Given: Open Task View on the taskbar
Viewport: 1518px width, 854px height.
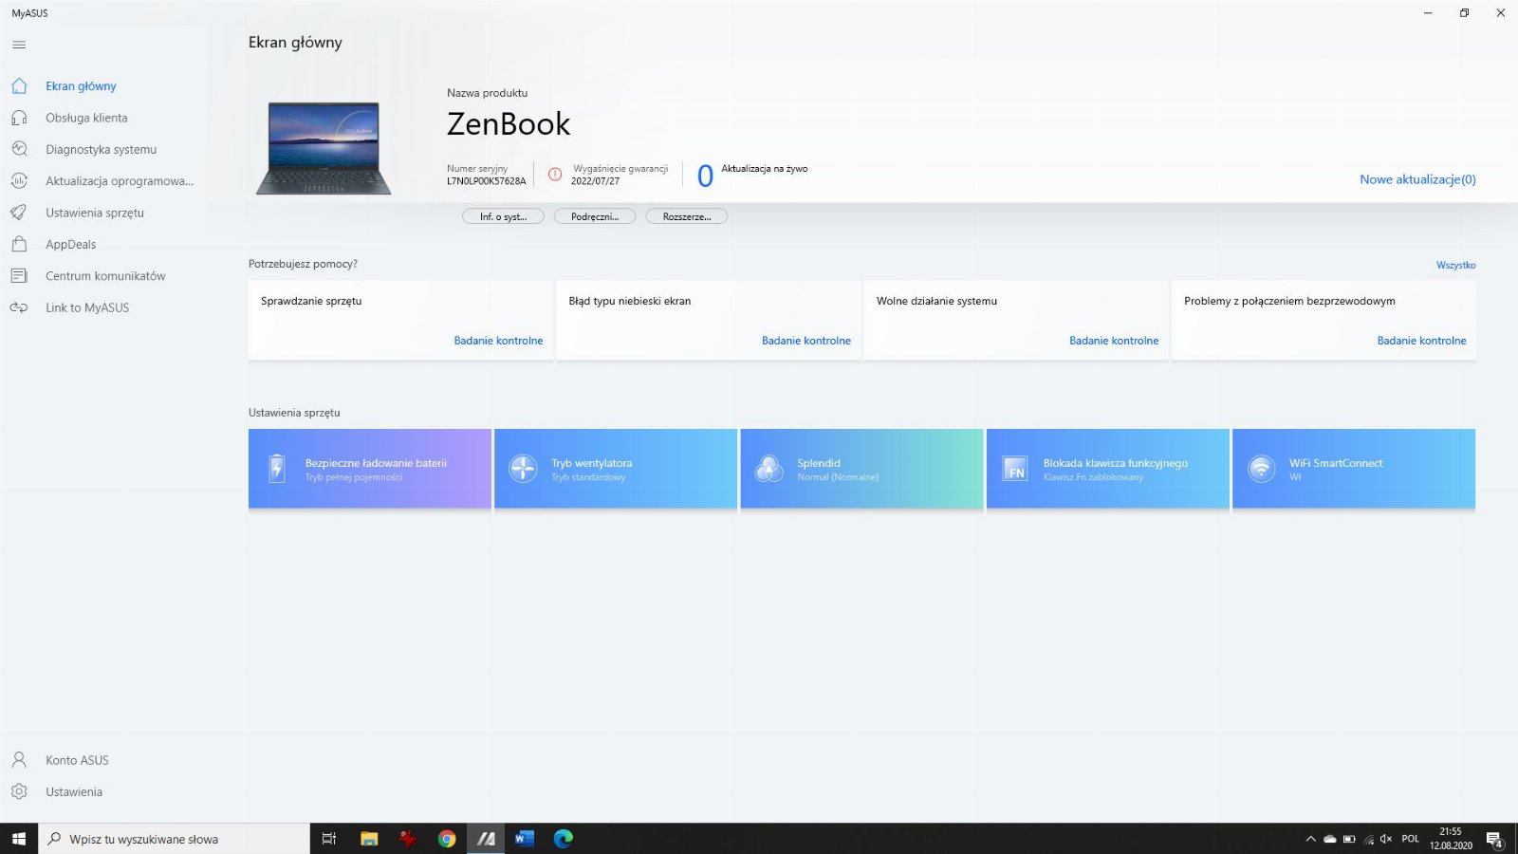Looking at the screenshot, I should coord(329,839).
